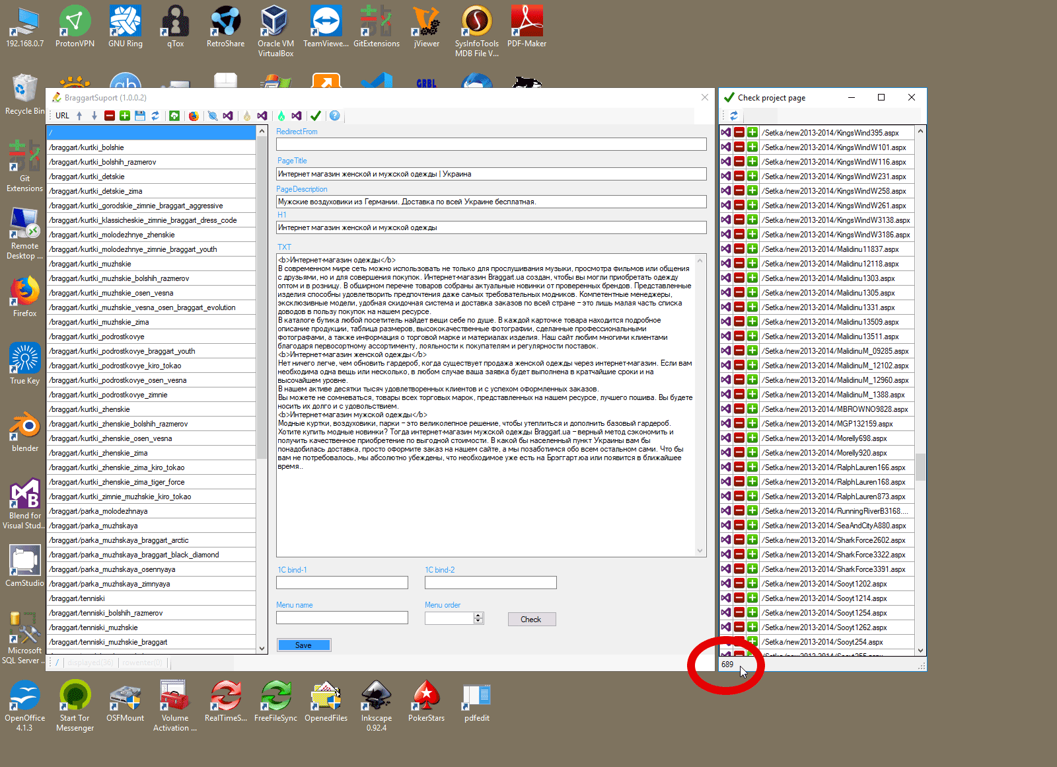Click the red minus icon for Malidinu1303.aspx row
This screenshot has width=1057, height=767.
point(739,278)
